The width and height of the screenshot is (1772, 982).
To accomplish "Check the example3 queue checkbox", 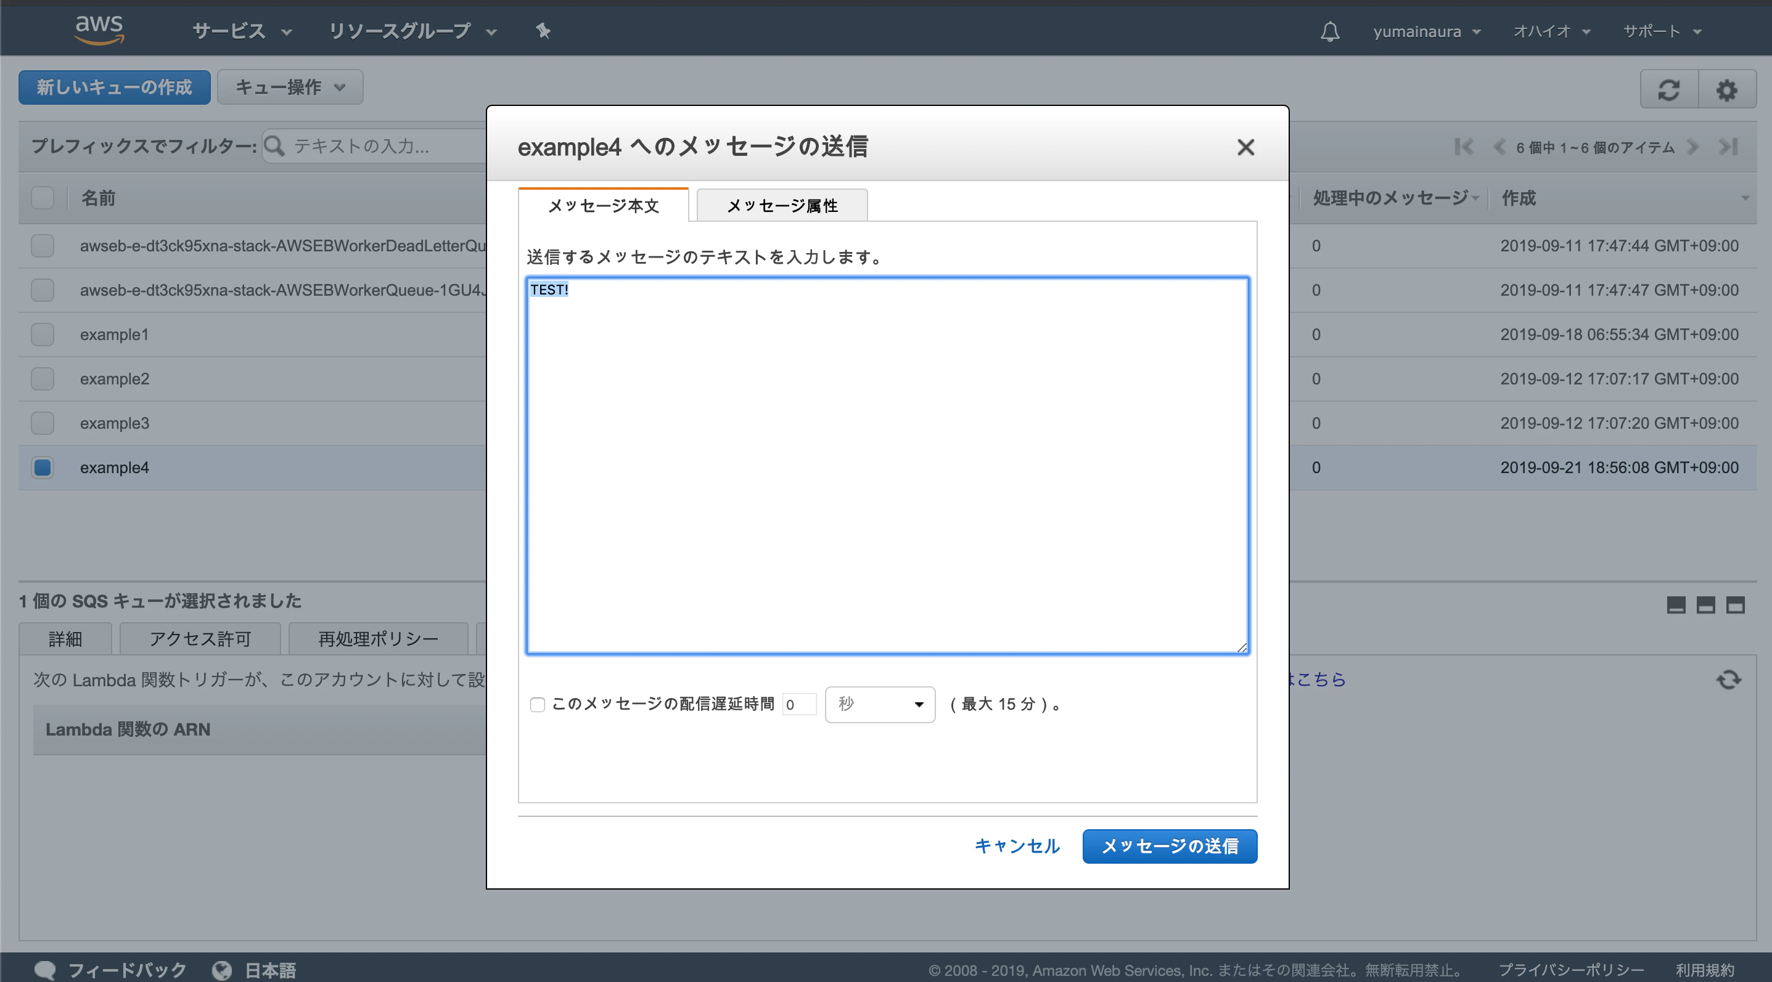I will point(43,423).
